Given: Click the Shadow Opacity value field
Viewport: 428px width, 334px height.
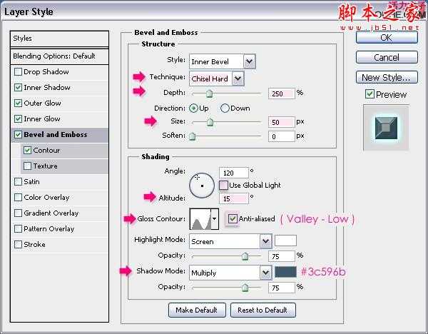Looking at the screenshot, I should coord(282,288).
